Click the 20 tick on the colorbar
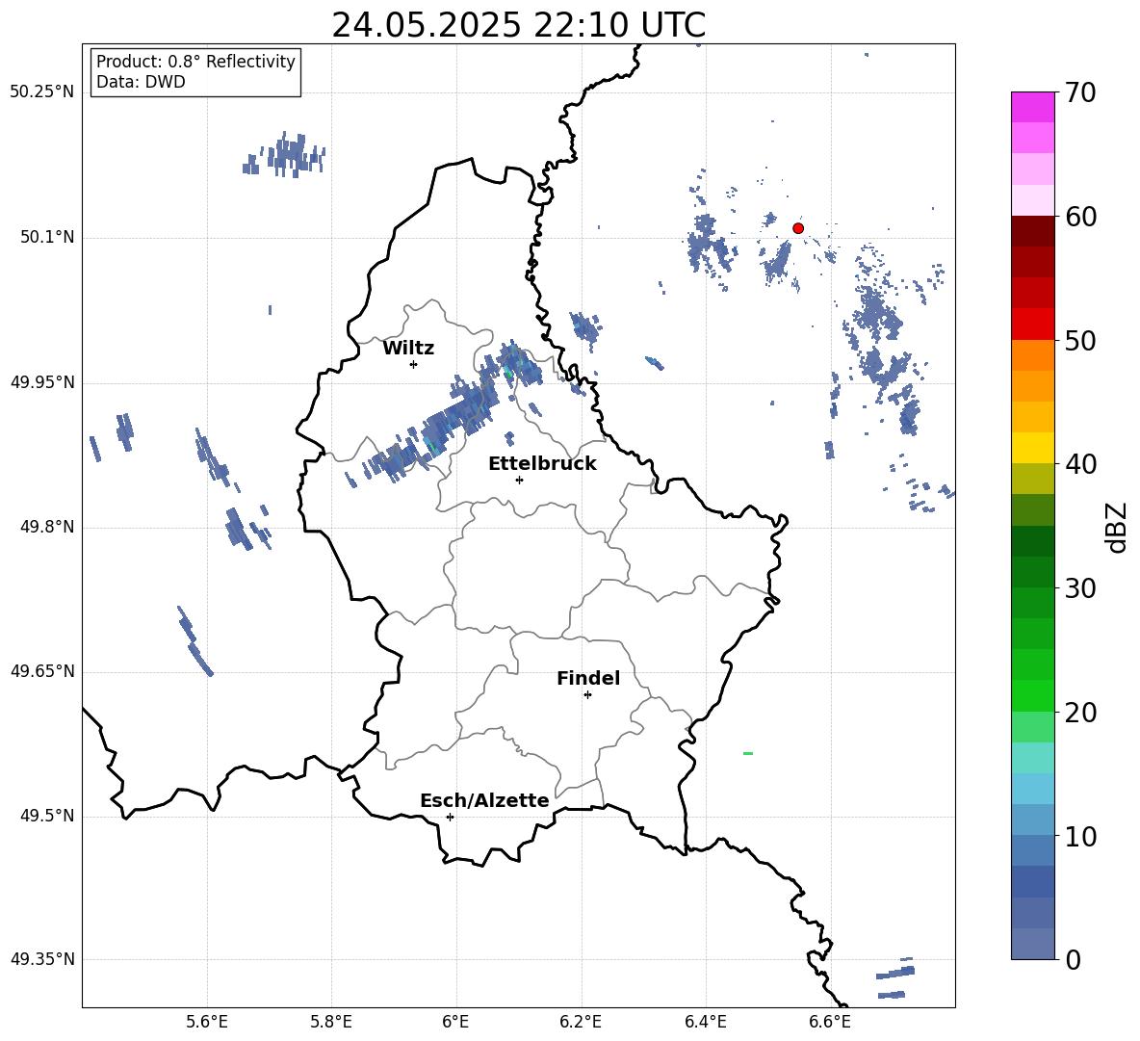 1080,713
